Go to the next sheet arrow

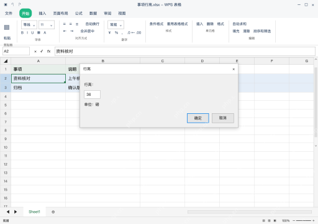(x=16, y=212)
